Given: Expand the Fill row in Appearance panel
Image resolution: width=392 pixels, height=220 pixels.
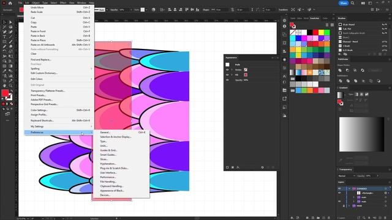Looking at the screenshot, I should coord(232,75).
